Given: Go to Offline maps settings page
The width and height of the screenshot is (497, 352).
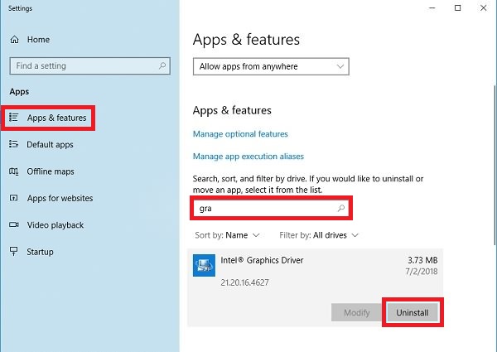Looking at the screenshot, I should tap(50, 171).
